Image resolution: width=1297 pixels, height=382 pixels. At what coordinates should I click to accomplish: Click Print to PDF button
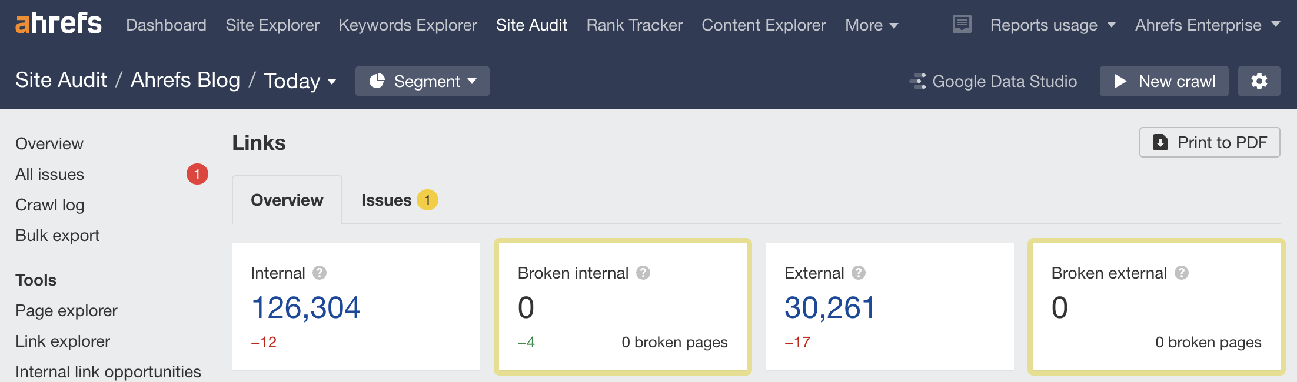pos(1209,142)
